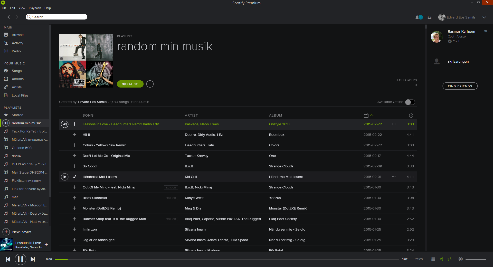Play Händerna Mot Lasern track
The image size is (493, 267).
click(x=65, y=177)
